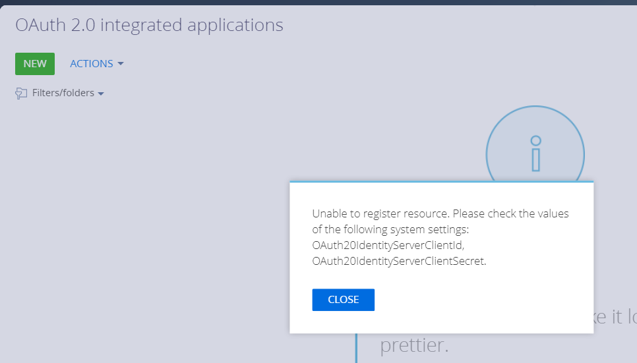The image size is (637, 363).
Task: Dismiss the error dialog with CLOSE
Action: (x=344, y=300)
